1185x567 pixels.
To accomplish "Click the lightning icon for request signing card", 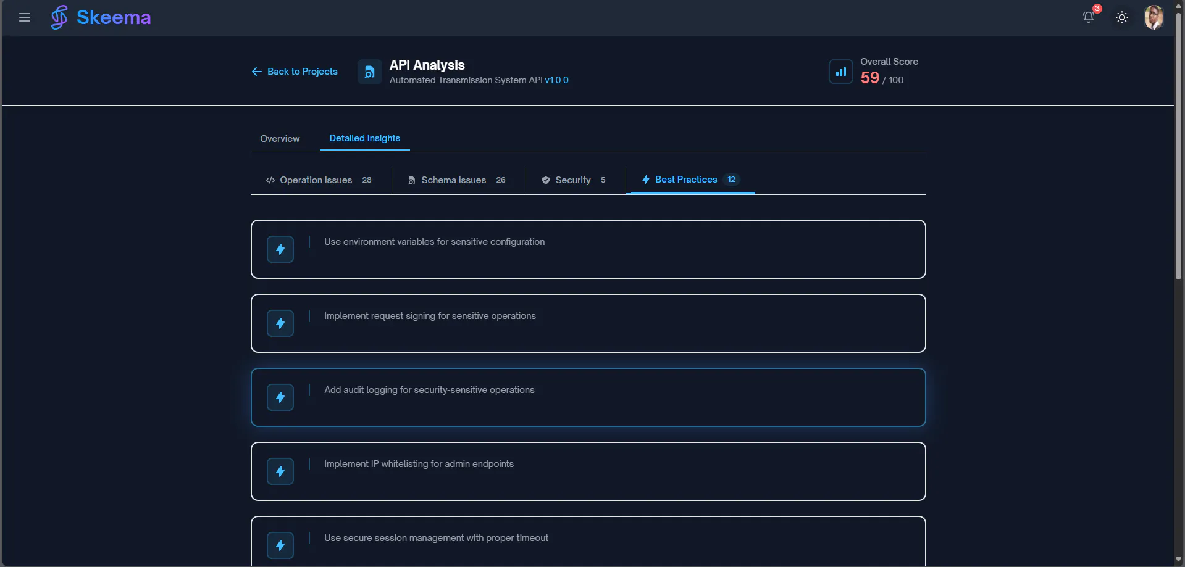I will 280,323.
